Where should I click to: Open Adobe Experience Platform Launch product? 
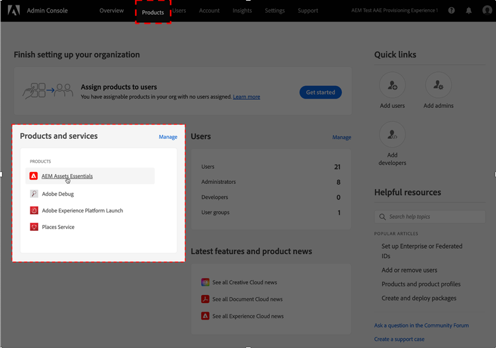point(83,210)
